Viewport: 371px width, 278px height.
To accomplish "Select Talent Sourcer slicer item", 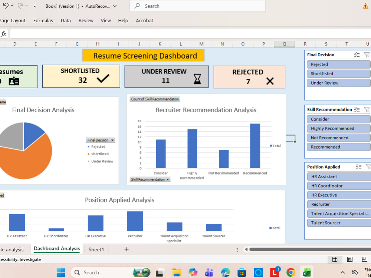I will (x=339, y=223).
